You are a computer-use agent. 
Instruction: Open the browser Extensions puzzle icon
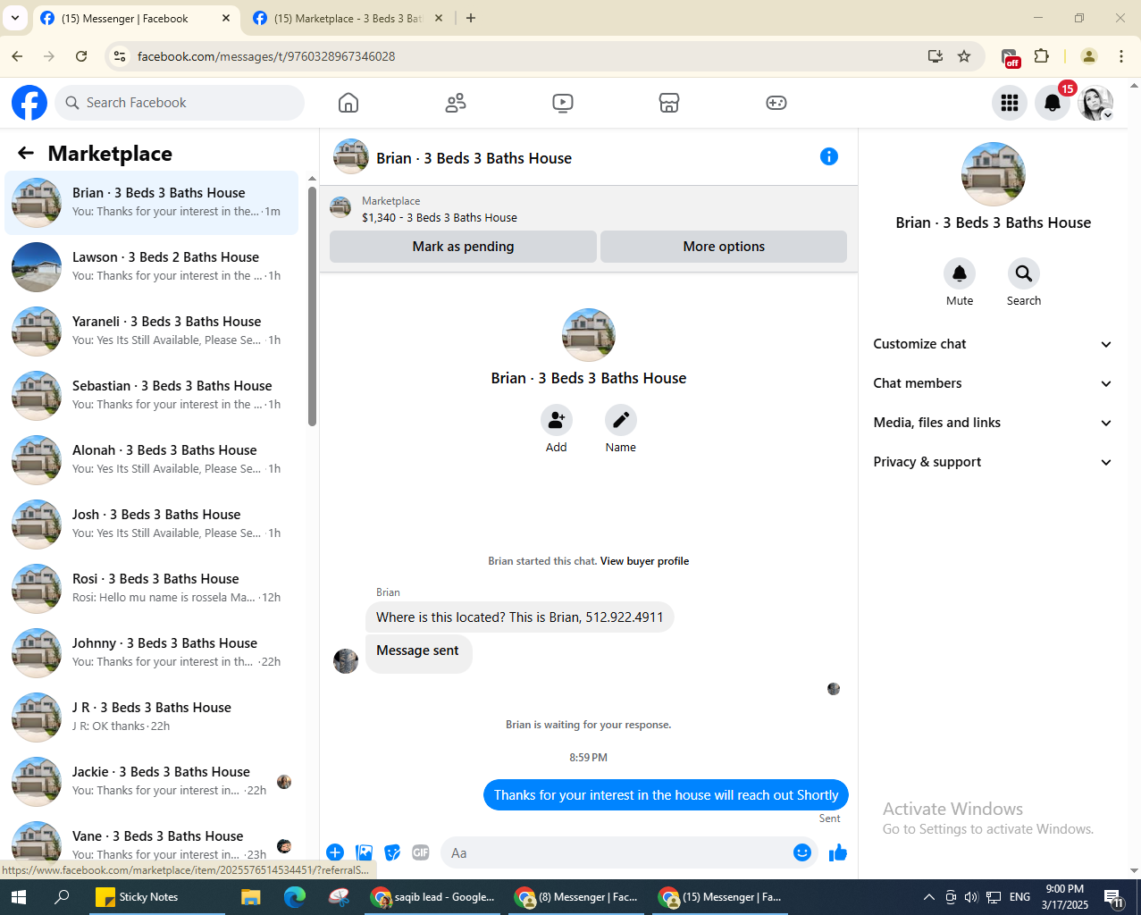1041,56
